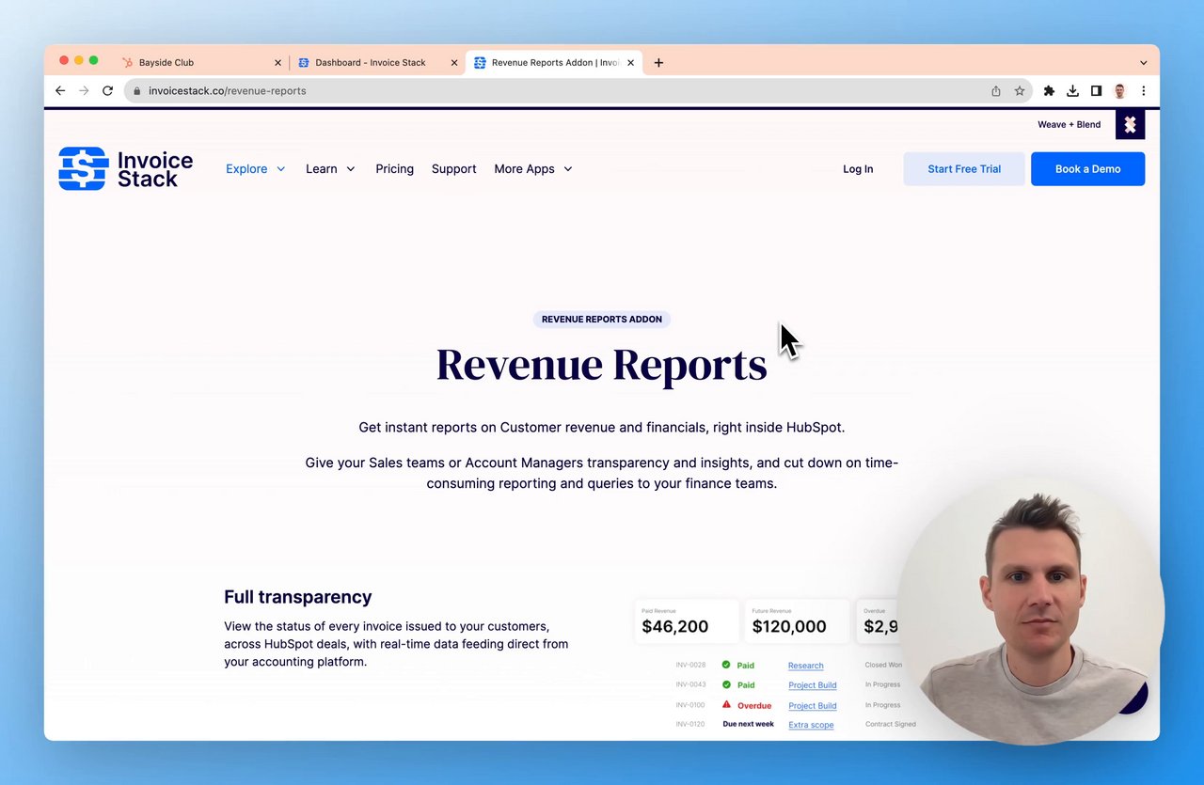Image resolution: width=1204 pixels, height=785 pixels.
Task: Click the lock icon in the address bar
Action: pos(137,91)
